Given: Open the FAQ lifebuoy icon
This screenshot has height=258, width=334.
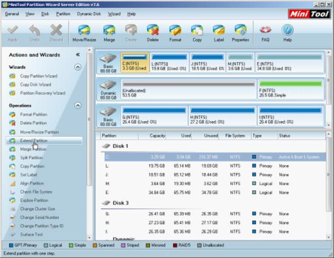Looking at the screenshot, I should [x=266, y=30].
